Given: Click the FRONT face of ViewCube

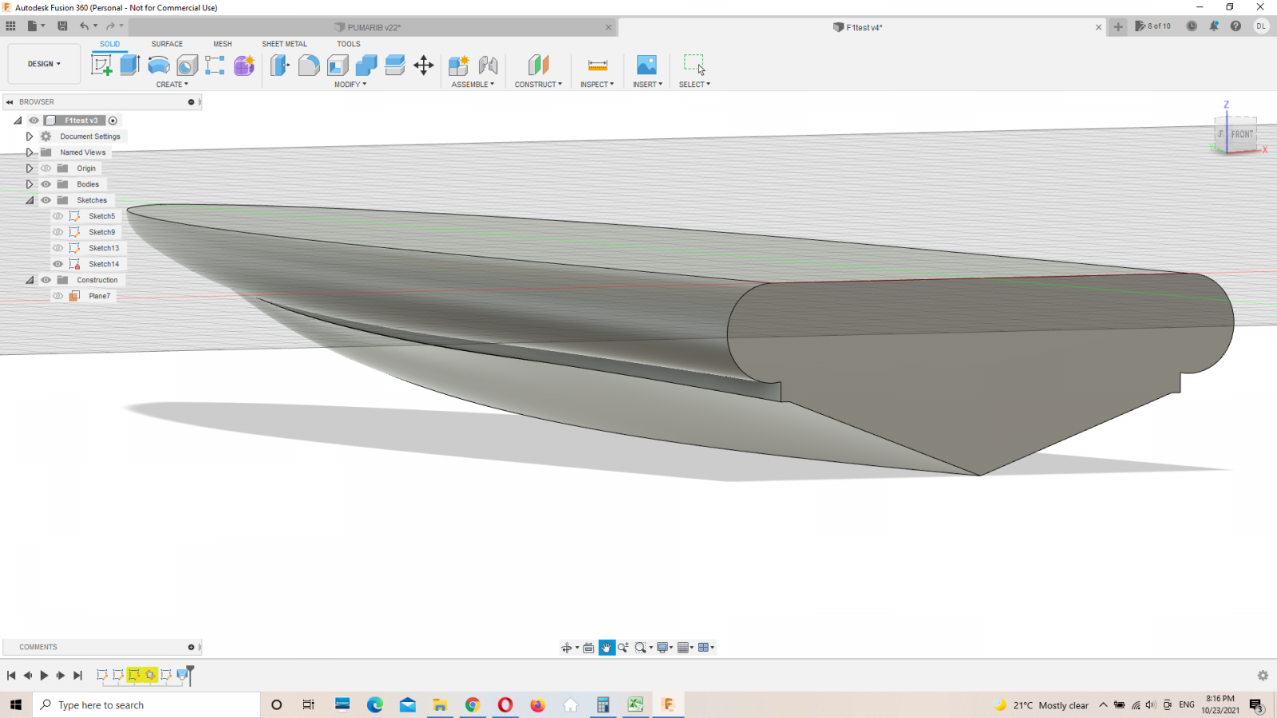Looking at the screenshot, I should (1242, 134).
